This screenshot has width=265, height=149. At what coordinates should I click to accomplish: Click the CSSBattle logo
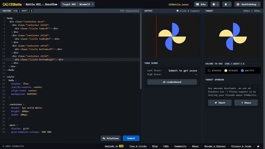(12, 5)
